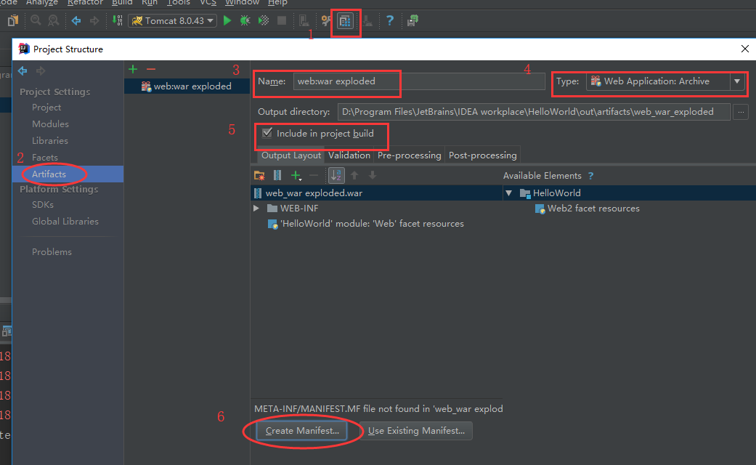Switch to Output Layout tab
This screenshot has width=756, height=465.
290,155
